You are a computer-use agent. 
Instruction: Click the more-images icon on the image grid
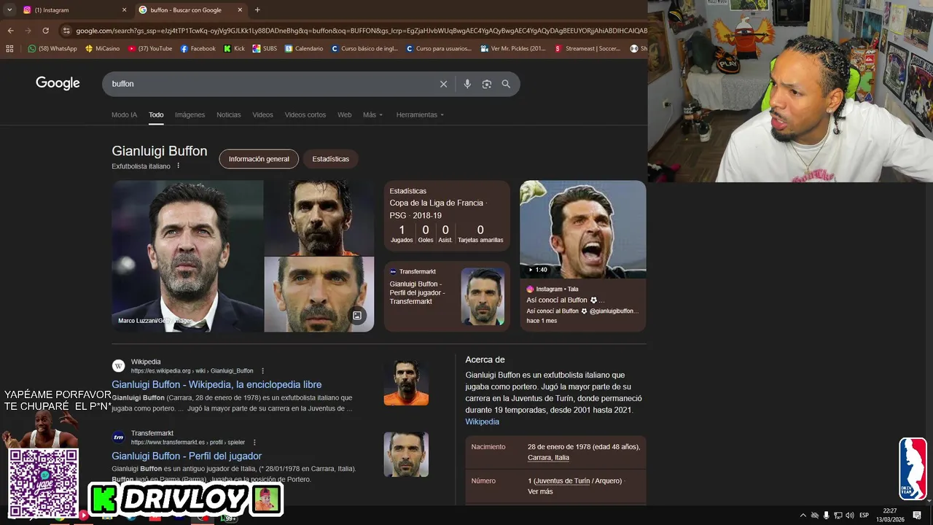[357, 316]
